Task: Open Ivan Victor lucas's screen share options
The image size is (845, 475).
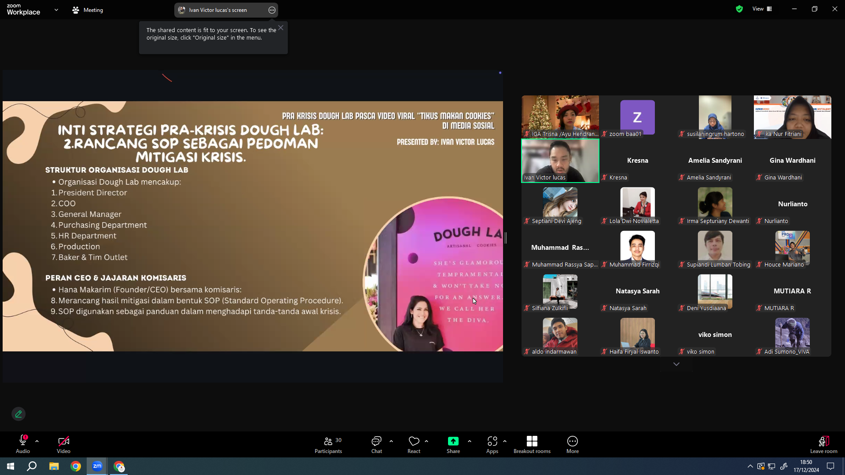Action: pyautogui.click(x=272, y=10)
